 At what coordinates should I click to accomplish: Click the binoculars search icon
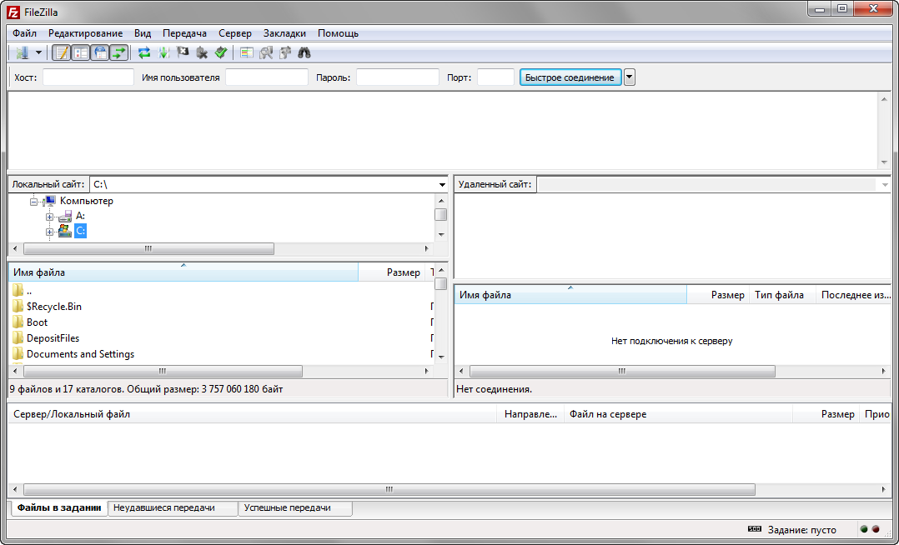[304, 52]
